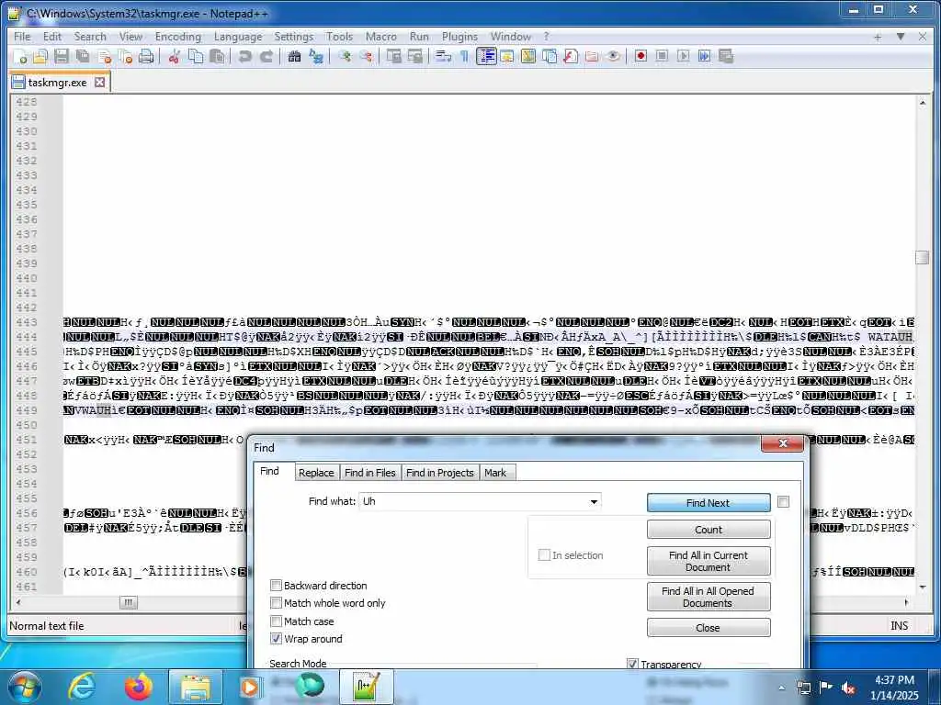941x705 pixels.
Task: Switch to the Mark tab
Action: pos(495,473)
